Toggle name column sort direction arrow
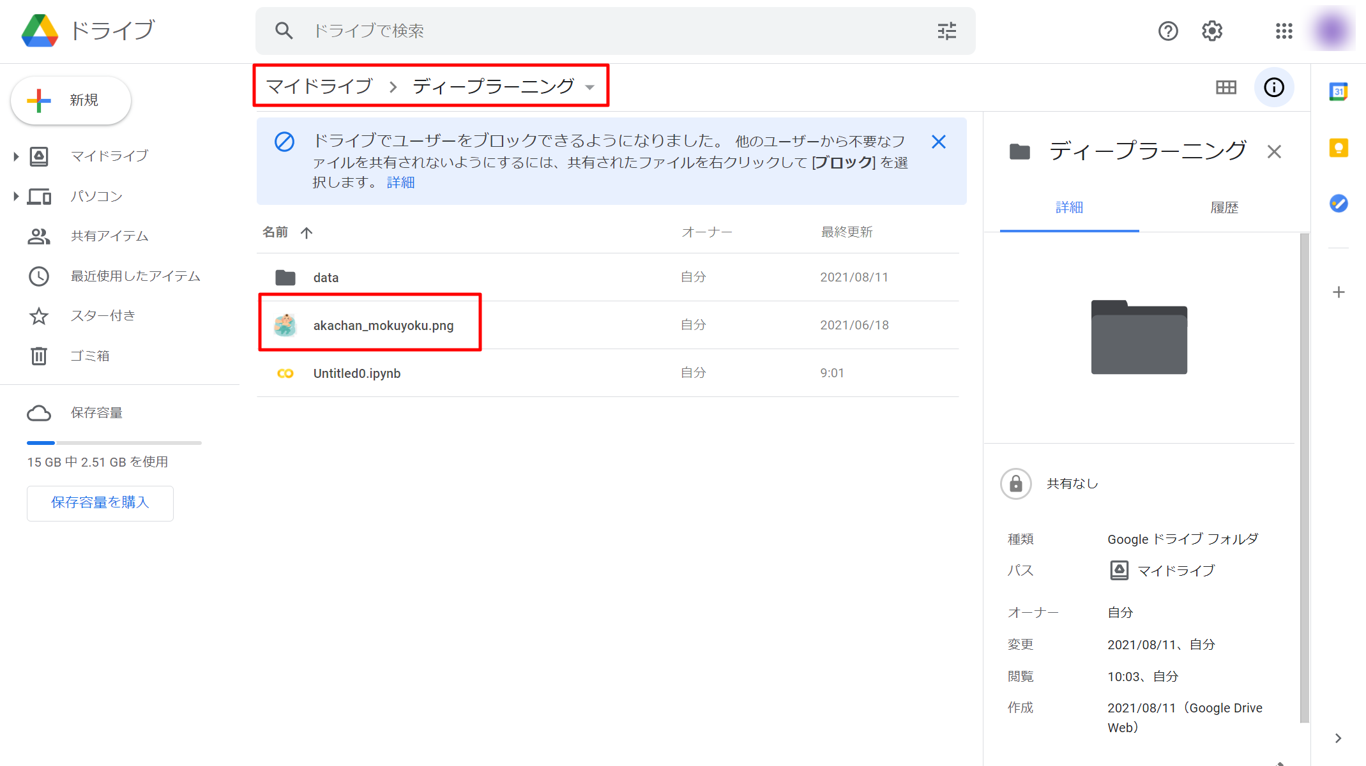Image resolution: width=1366 pixels, height=766 pixels. (307, 232)
